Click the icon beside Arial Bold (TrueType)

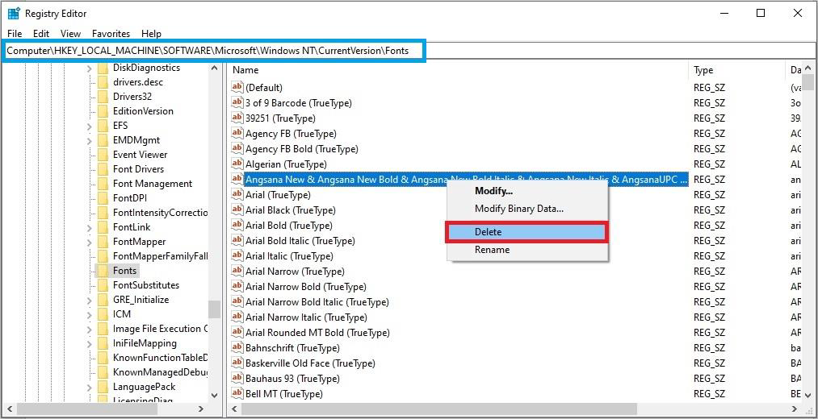click(x=237, y=226)
